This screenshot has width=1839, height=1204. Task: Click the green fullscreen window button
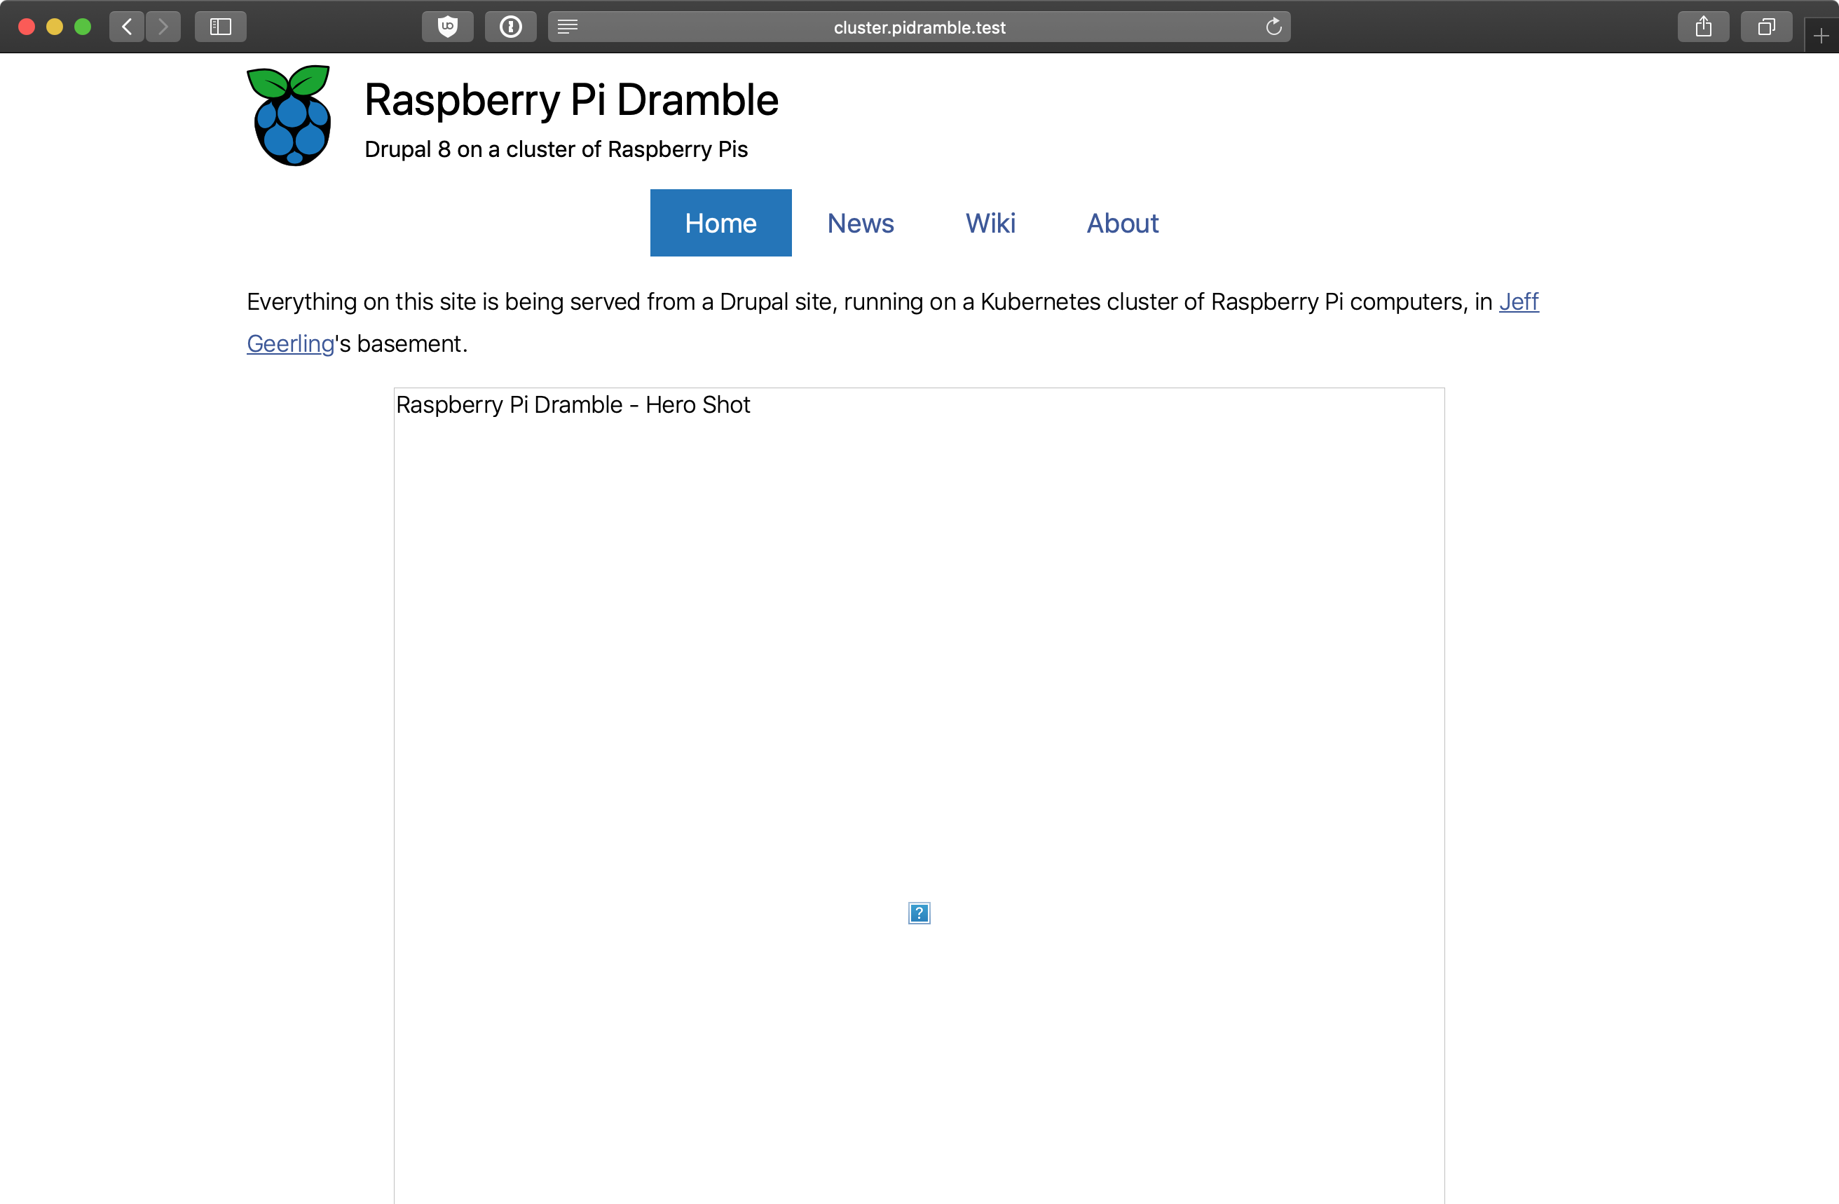(83, 27)
